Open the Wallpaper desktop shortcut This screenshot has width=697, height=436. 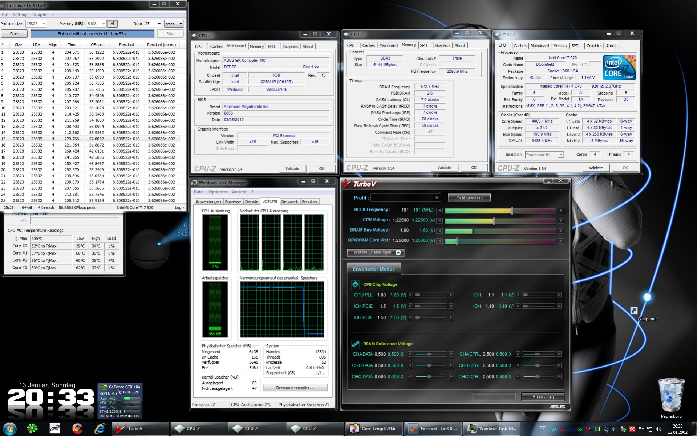[634, 311]
